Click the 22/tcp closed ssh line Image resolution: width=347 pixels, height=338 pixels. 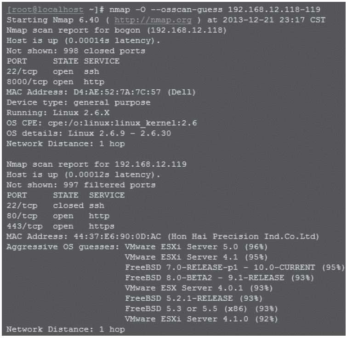coord(56,206)
